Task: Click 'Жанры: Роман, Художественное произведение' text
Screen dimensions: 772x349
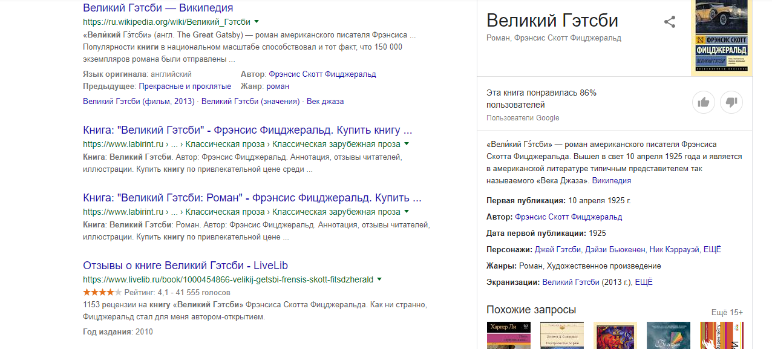Action: [574, 266]
